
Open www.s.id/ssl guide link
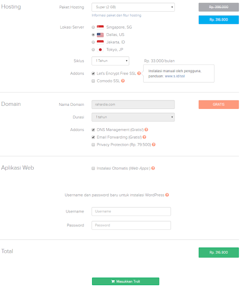(175, 76)
